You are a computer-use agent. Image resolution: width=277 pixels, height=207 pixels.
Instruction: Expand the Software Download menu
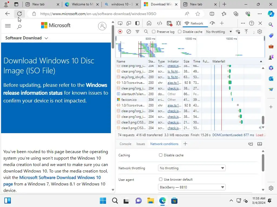(x=27, y=38)
